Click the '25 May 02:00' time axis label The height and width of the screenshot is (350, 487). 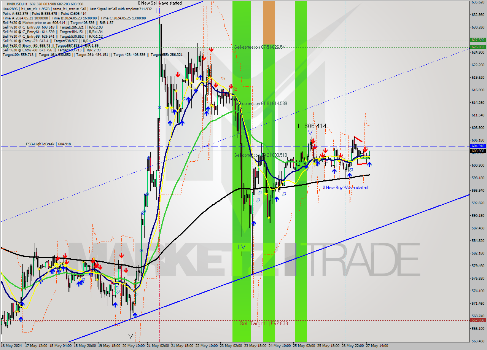click(x=304, y=346)
